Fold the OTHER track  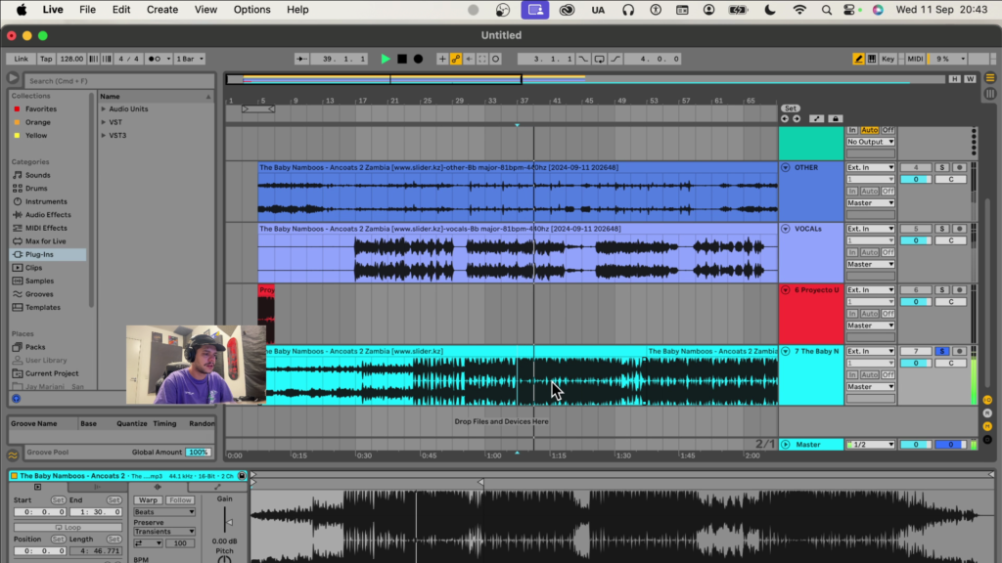click(x=786, y=167)
